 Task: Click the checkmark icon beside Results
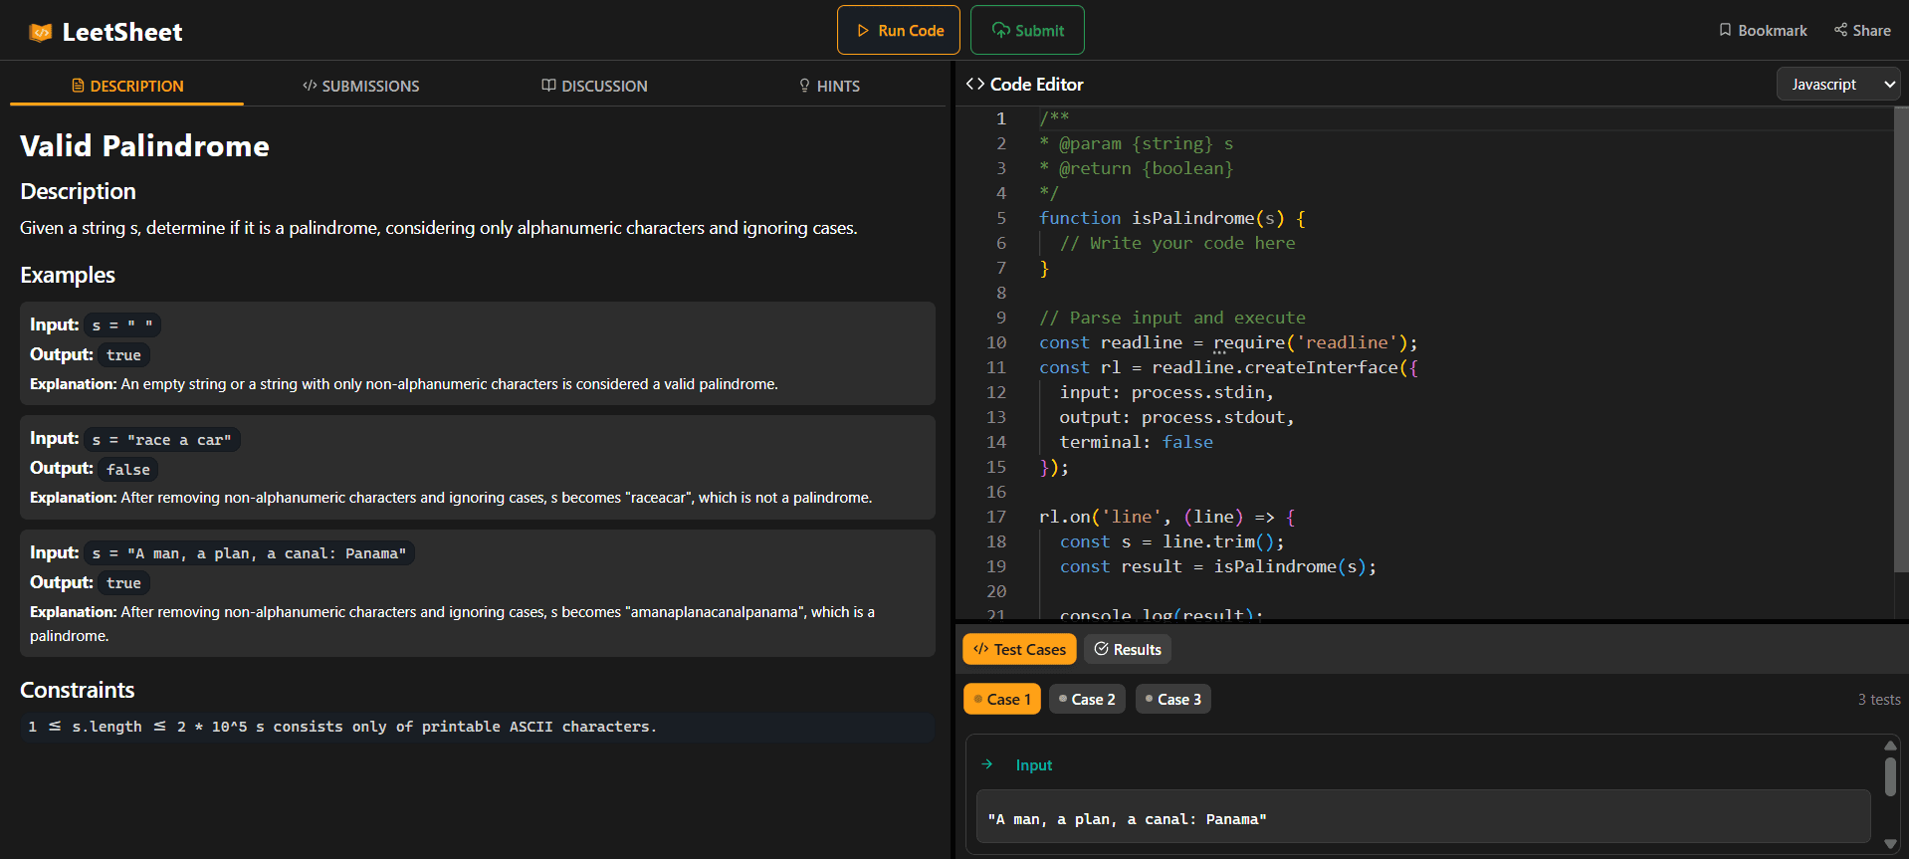tap(1101, 649)
